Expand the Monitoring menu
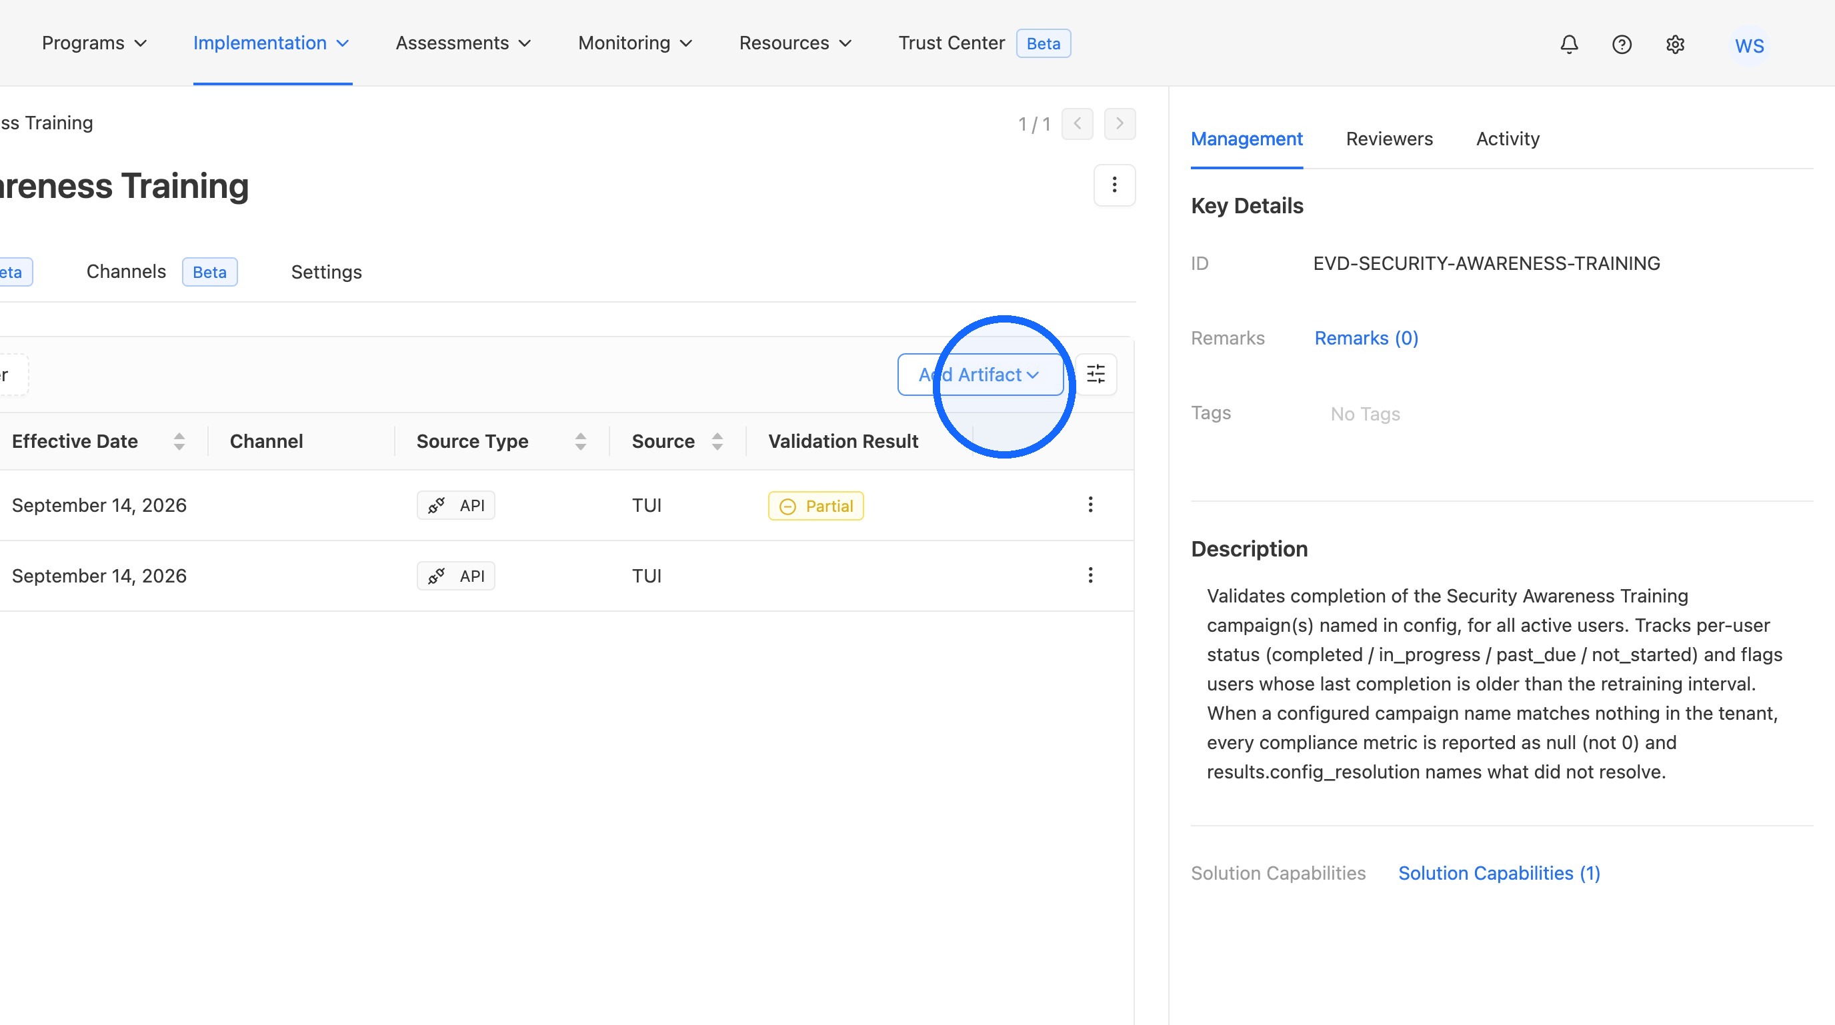 coord(635,43)
